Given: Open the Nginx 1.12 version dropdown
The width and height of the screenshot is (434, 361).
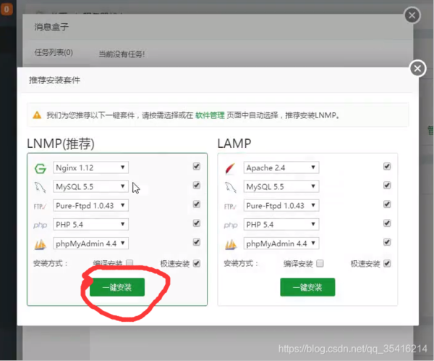Looking at the screenshot, I should point(91,167).
